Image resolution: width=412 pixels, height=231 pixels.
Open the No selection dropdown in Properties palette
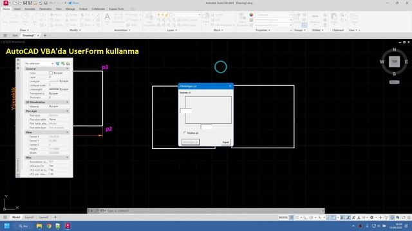pos(39,64)
